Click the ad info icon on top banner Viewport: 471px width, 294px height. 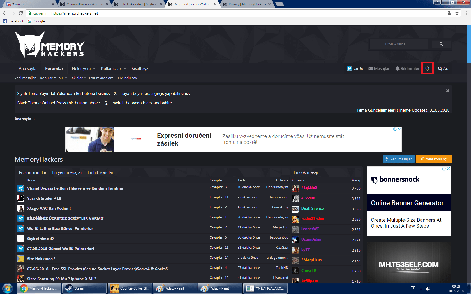click(x=395, y=129)
